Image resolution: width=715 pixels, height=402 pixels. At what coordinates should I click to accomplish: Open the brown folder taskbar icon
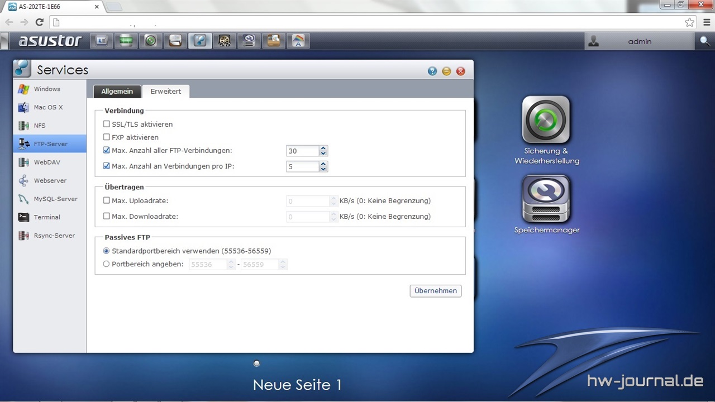point(274,41)
